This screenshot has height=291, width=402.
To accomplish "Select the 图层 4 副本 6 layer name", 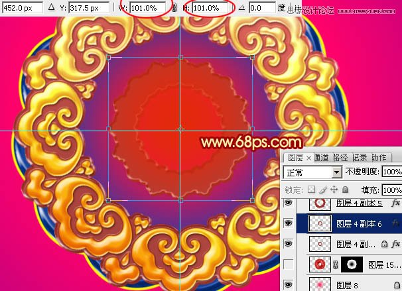I will pos(359,223).
